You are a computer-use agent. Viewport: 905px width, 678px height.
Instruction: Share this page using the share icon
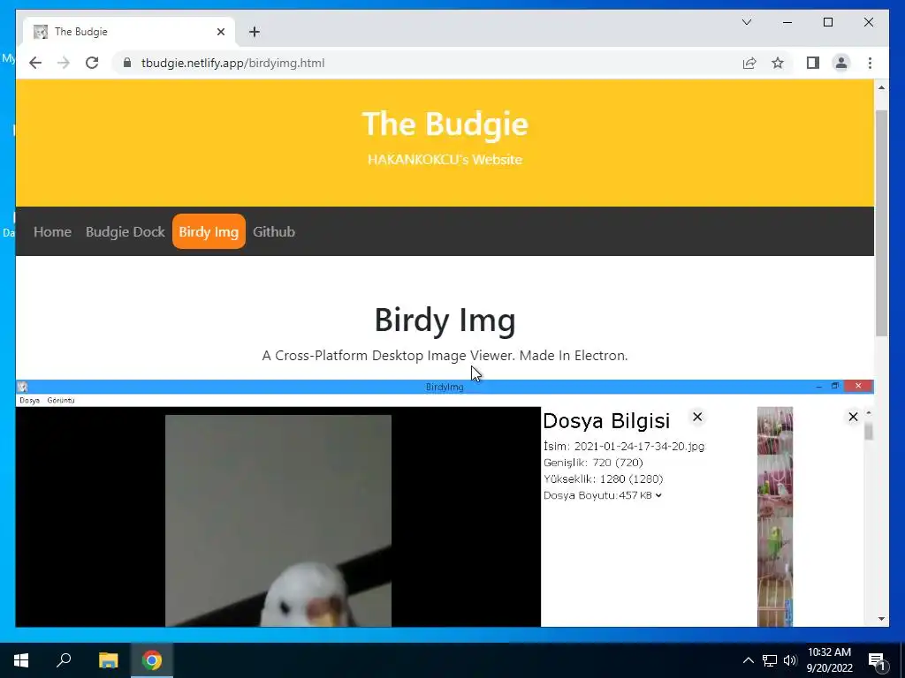(x=749, y=63)
